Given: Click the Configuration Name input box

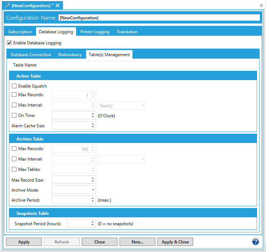Looking at the screenshot, I should click(159, 18).
